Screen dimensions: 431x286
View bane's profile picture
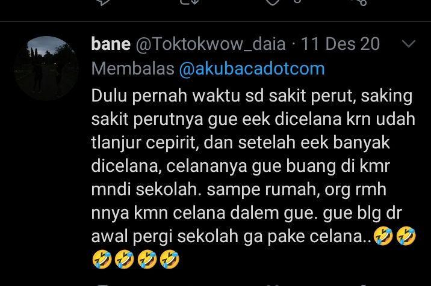[x=46, y=68]
